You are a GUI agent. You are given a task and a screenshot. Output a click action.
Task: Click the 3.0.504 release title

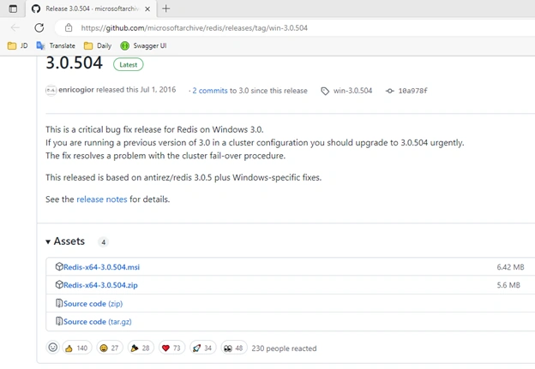coord(74,63)
